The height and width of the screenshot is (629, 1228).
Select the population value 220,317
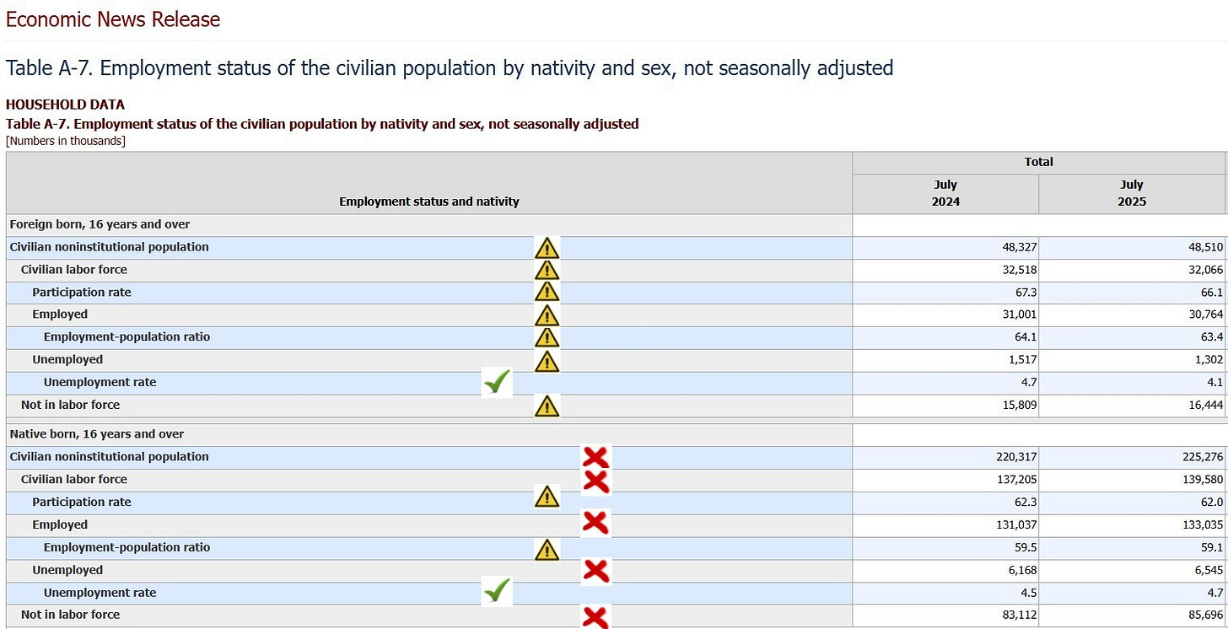[1016, 457]
